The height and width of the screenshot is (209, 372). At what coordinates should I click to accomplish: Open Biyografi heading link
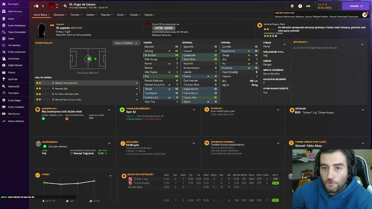point(301,42)
